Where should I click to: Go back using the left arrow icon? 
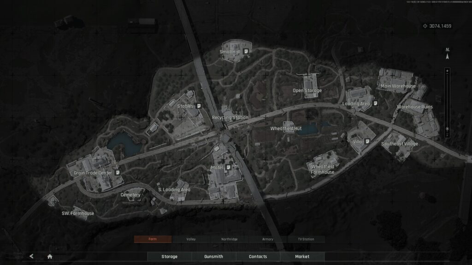pyautogui.click(x=31, y=256)
